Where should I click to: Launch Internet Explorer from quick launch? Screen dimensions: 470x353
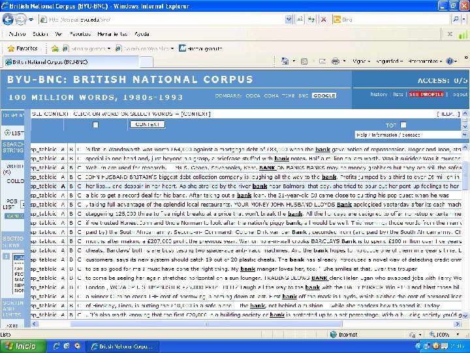point(56,346)
